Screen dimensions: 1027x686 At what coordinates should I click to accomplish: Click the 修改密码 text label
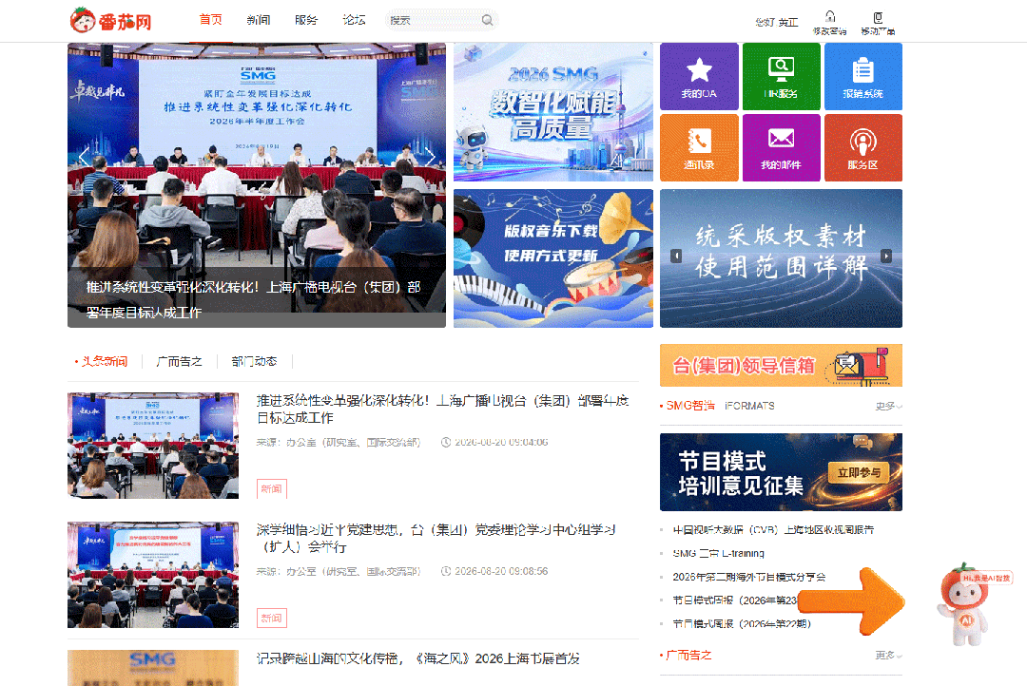click(x=830, y=30)
